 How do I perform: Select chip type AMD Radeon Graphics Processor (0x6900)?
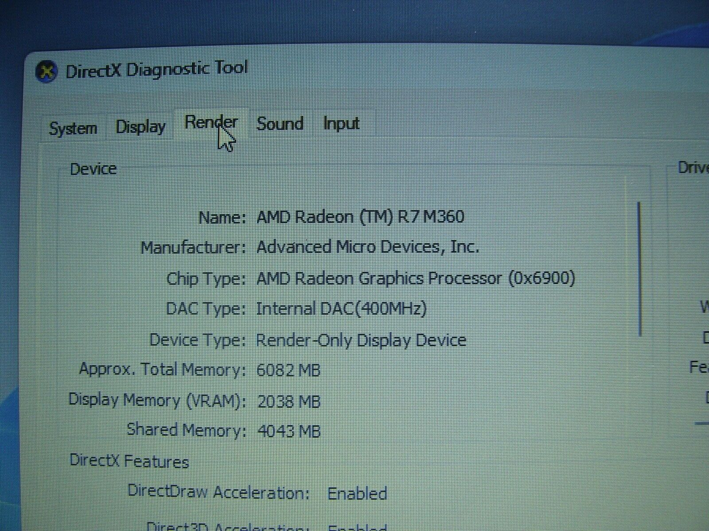pyautogui.click(x=416, y=278)
